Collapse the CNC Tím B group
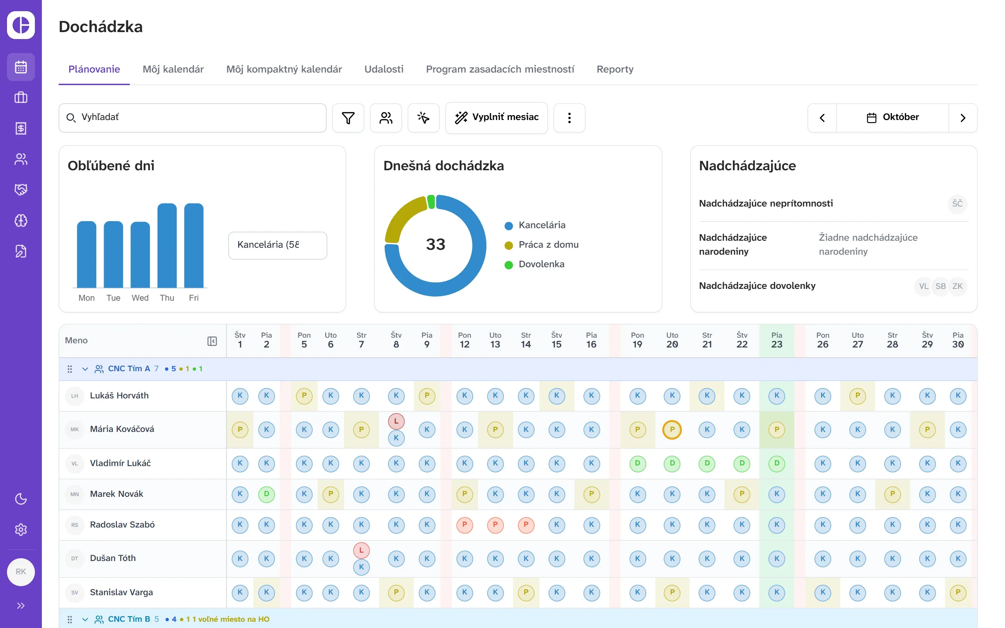The width and height of the screenshot is (1005, 628). pos(85,619)
